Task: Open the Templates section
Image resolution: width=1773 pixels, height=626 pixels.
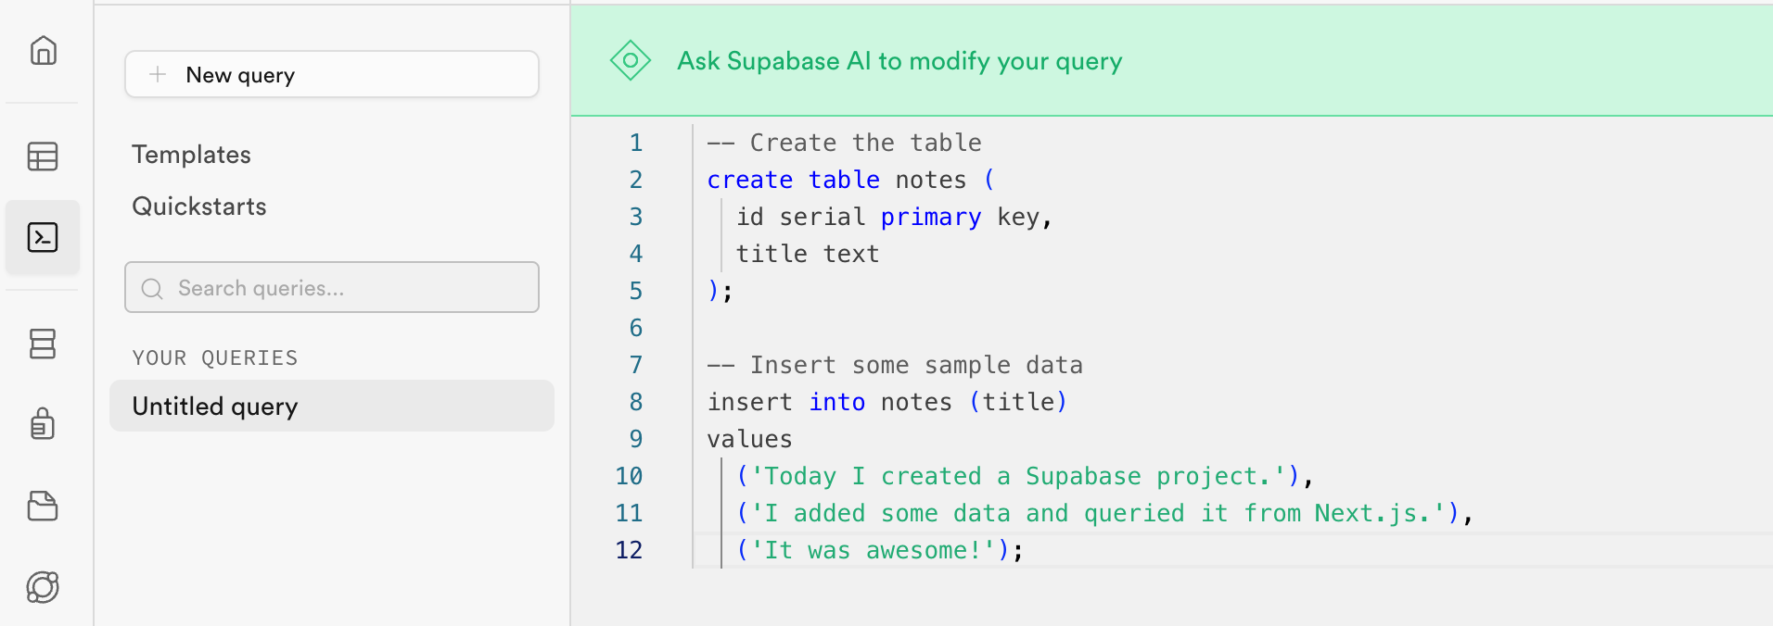Action: 191,155
